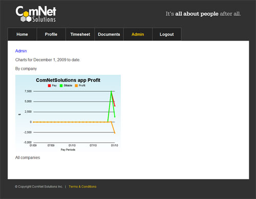Select the Admin nav tab
Image resolution: width=256 pixels, height=199 pixels.
click(x=138, y=34)
